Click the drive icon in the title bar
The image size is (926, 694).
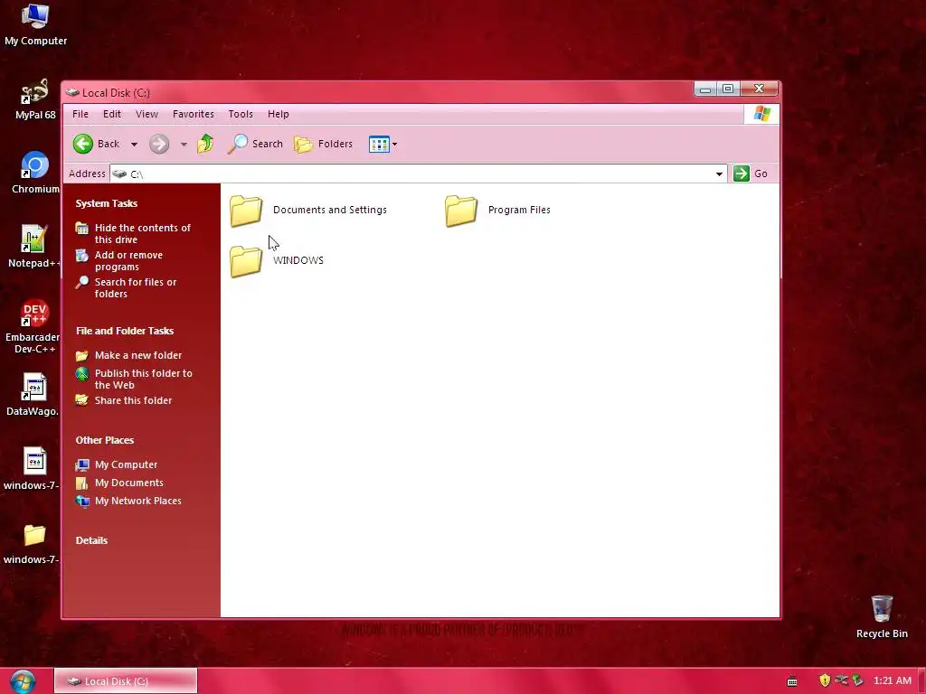72,93
